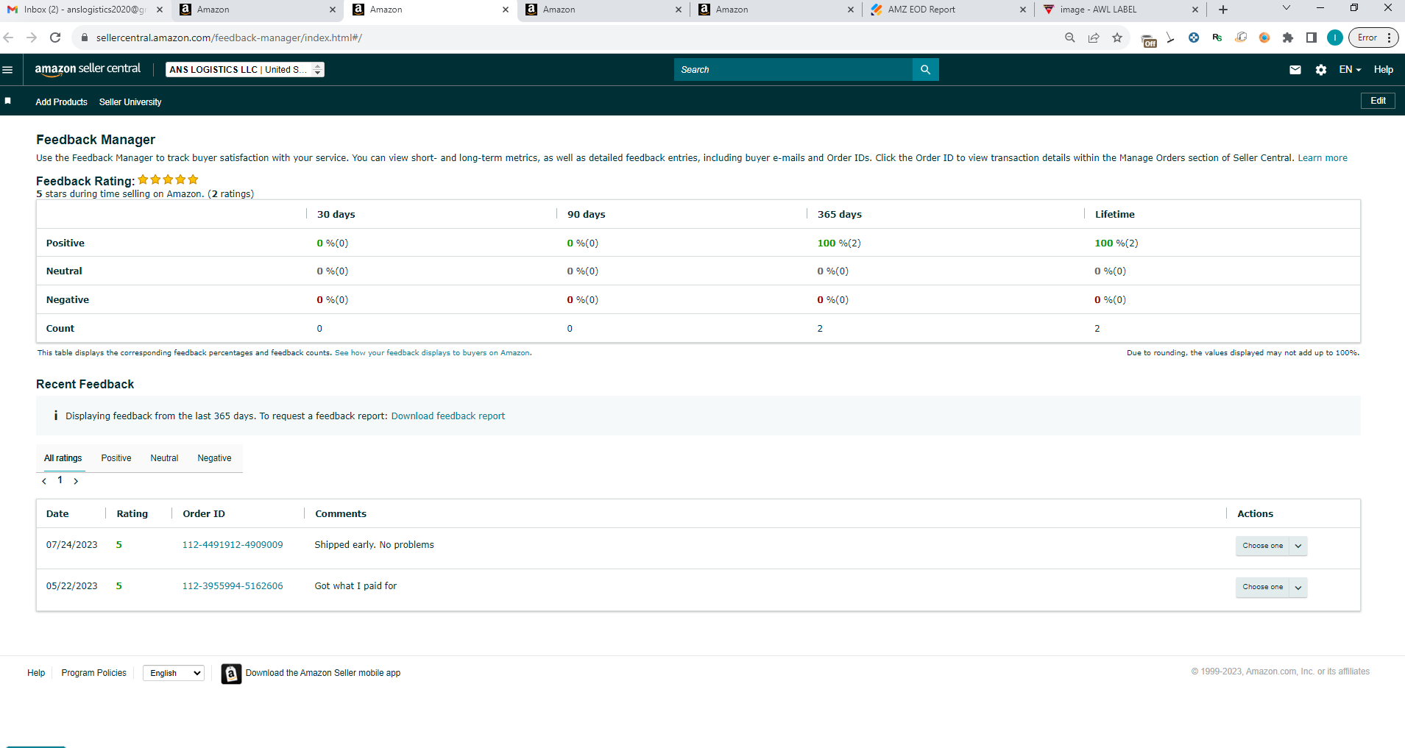Click the Edit button in navigation bar
The image size is (1405, 748).
click(1378, 101)
